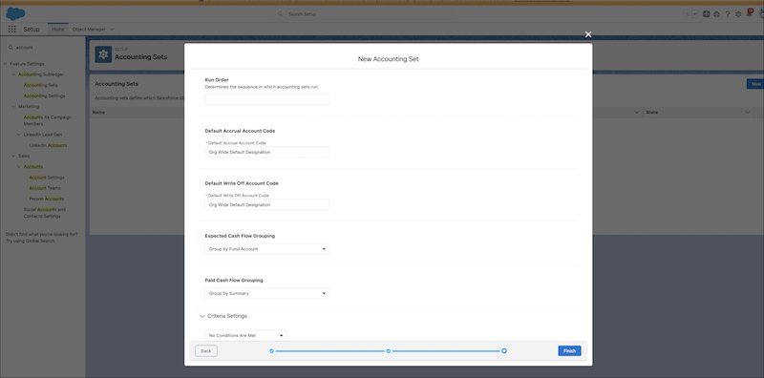
Task: Open the No Conditions Are Met dropdown
Action: coord(245,335)
